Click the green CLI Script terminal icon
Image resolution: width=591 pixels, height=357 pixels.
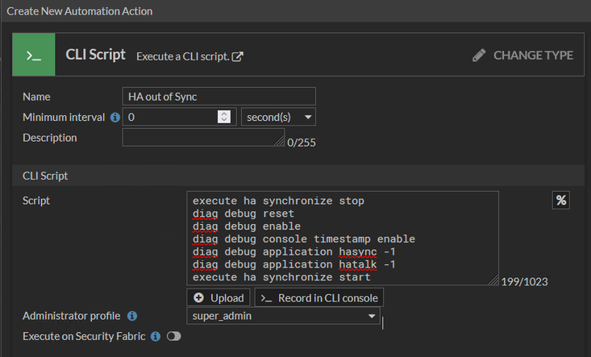tap(34, 56)
